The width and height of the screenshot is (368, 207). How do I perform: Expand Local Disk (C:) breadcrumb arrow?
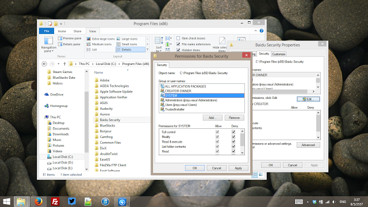(x=119, y=64)
